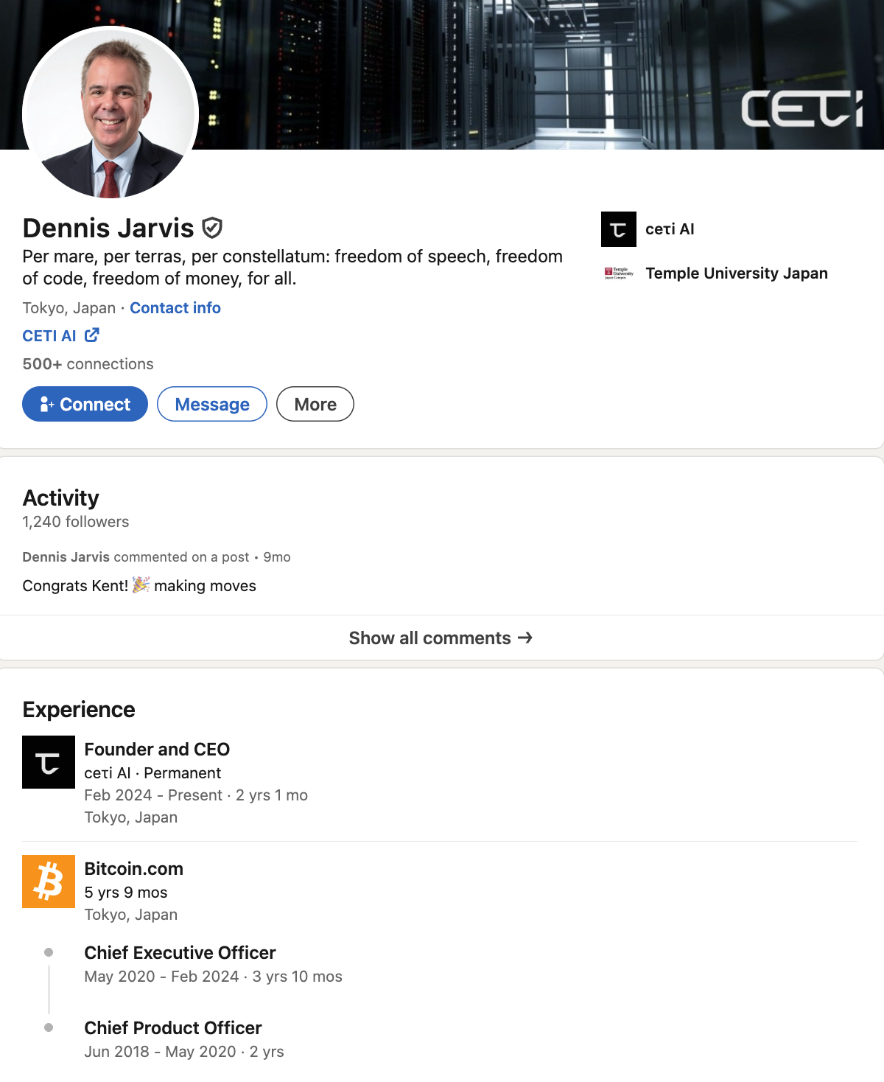
Task: Click the Message button
Action: [x=211, y=404]
